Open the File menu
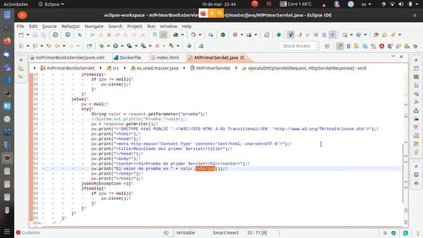 (x=20, y=26)
